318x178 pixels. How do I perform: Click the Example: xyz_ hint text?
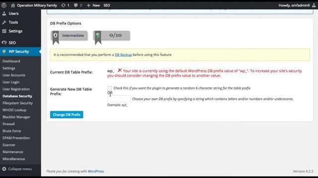(x=117, y=105)
